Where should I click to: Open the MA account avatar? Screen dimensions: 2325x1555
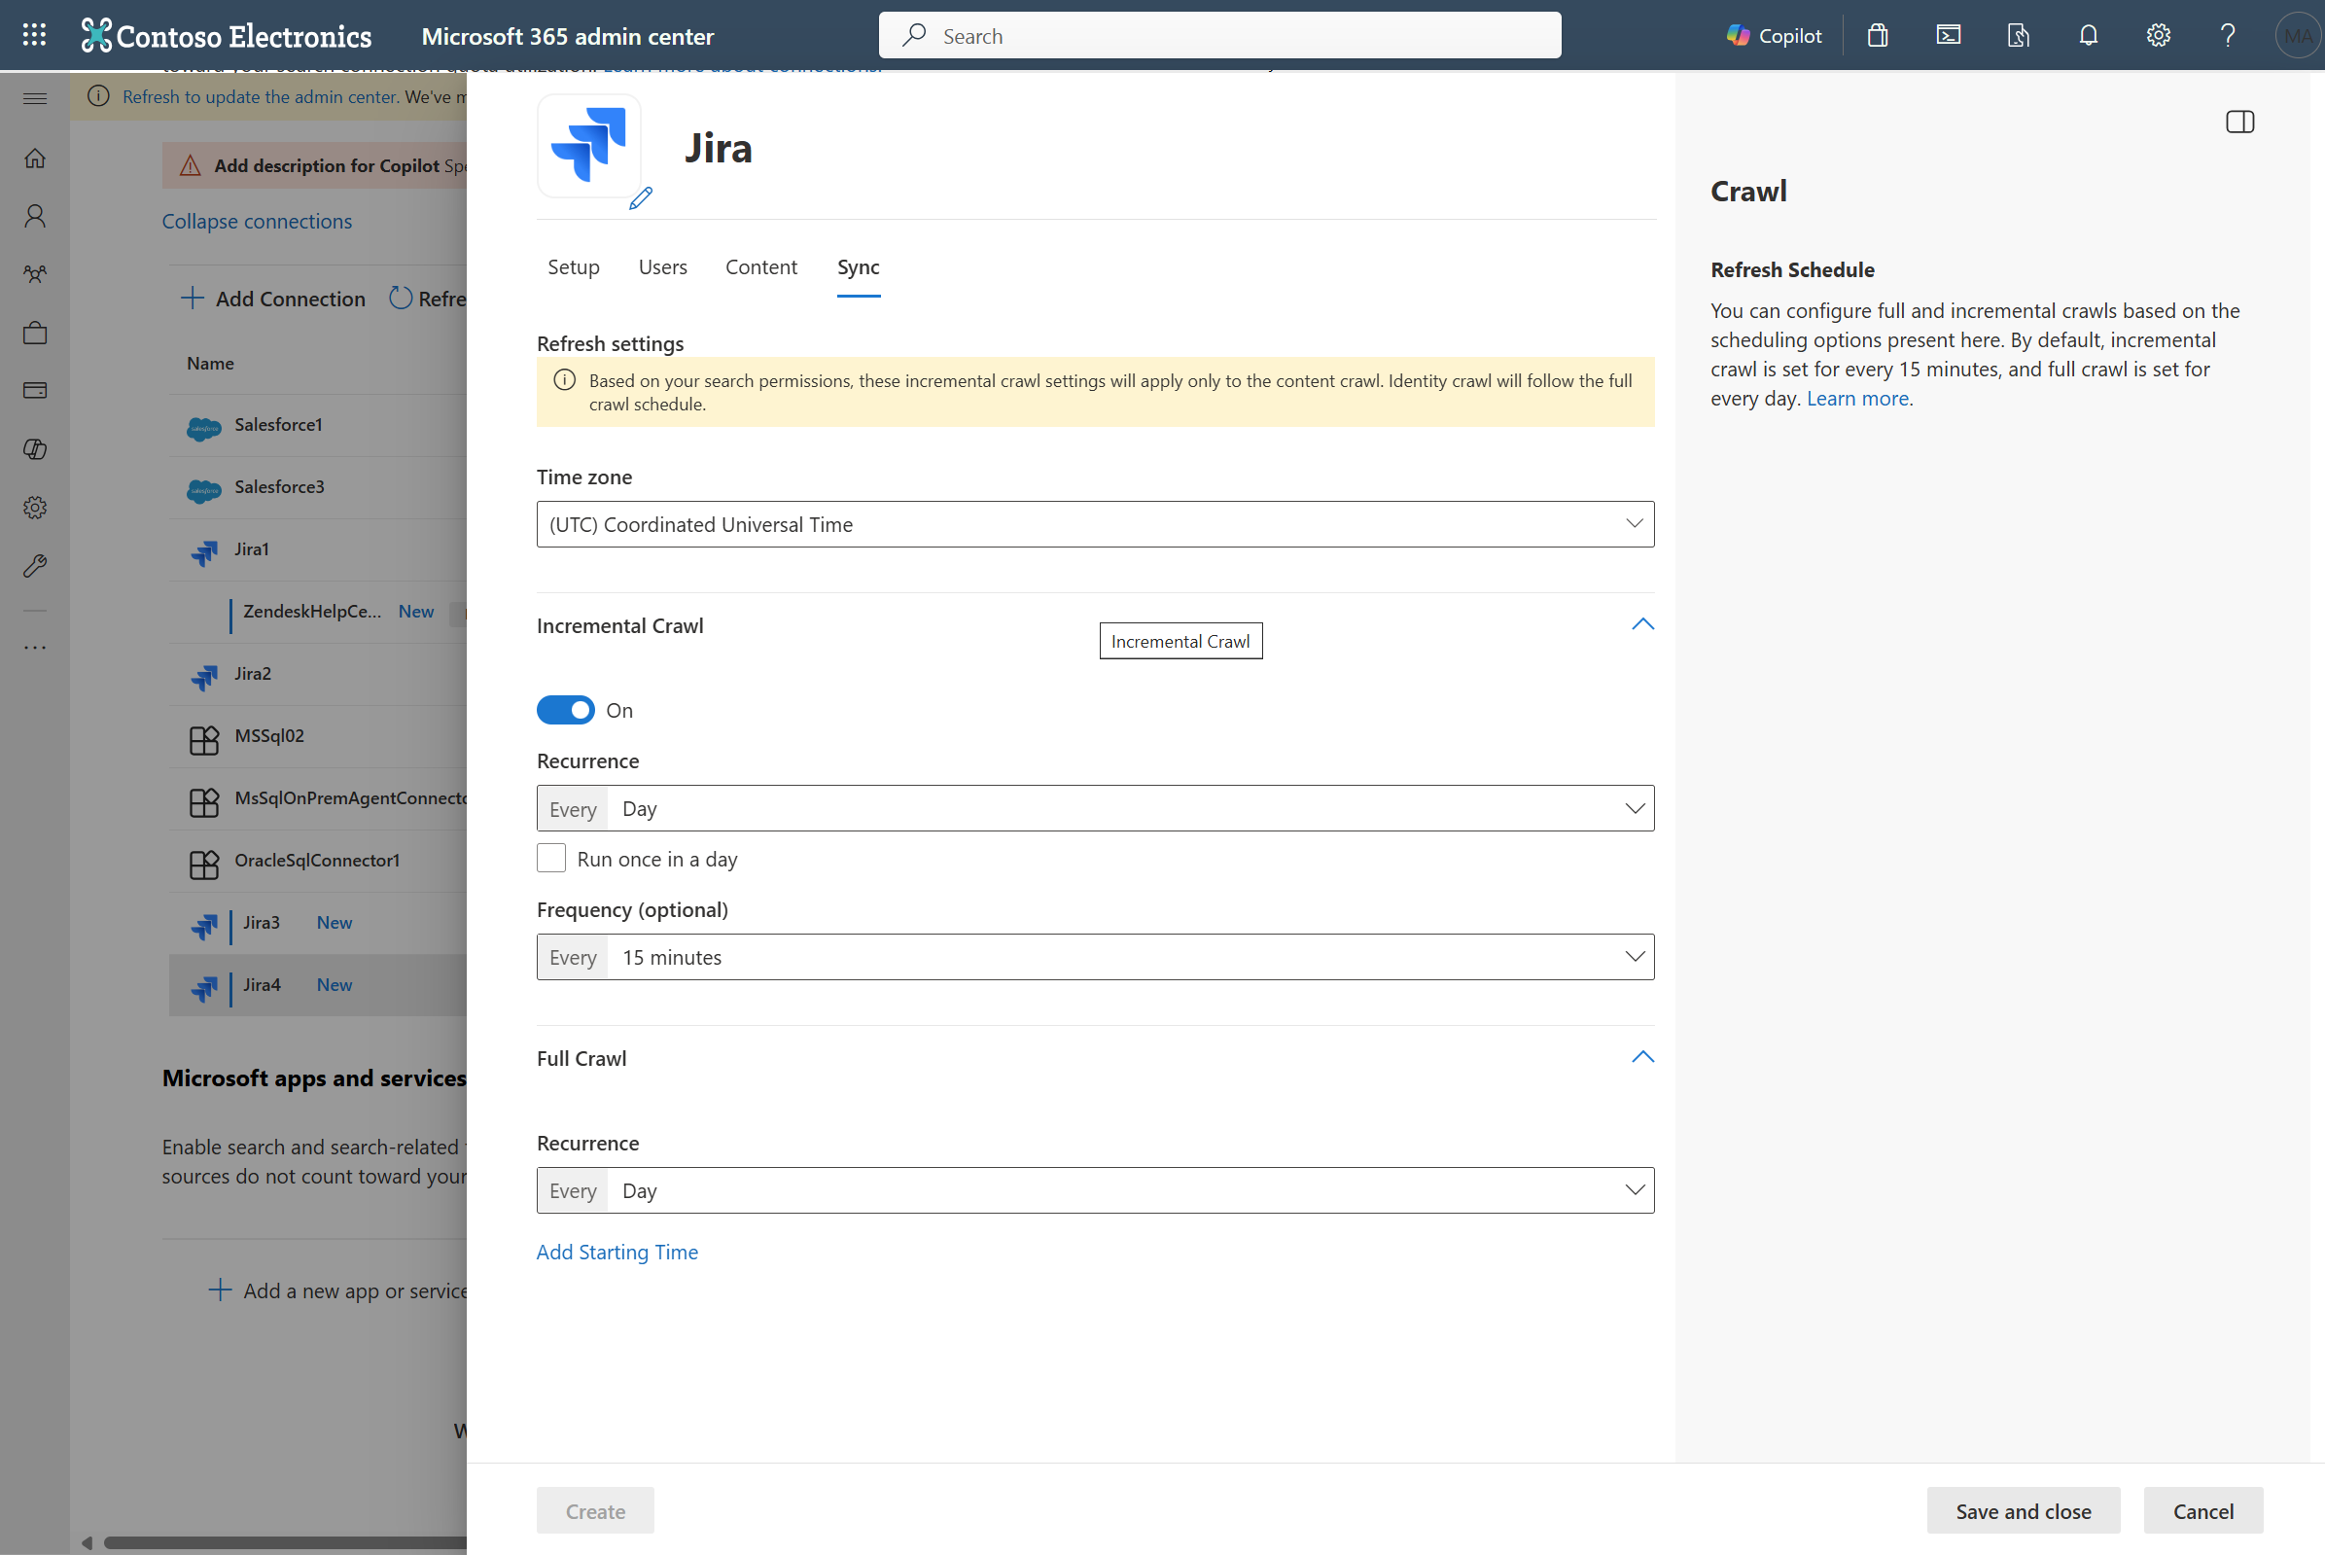(2297, 36)
